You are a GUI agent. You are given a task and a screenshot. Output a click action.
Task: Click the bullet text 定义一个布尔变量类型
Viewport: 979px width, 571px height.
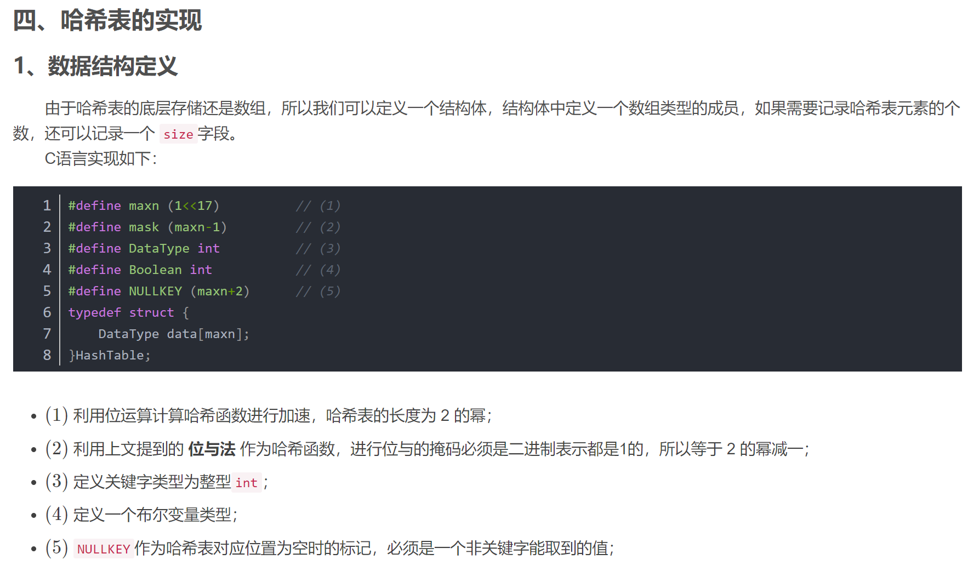click(x=155, y=515)
